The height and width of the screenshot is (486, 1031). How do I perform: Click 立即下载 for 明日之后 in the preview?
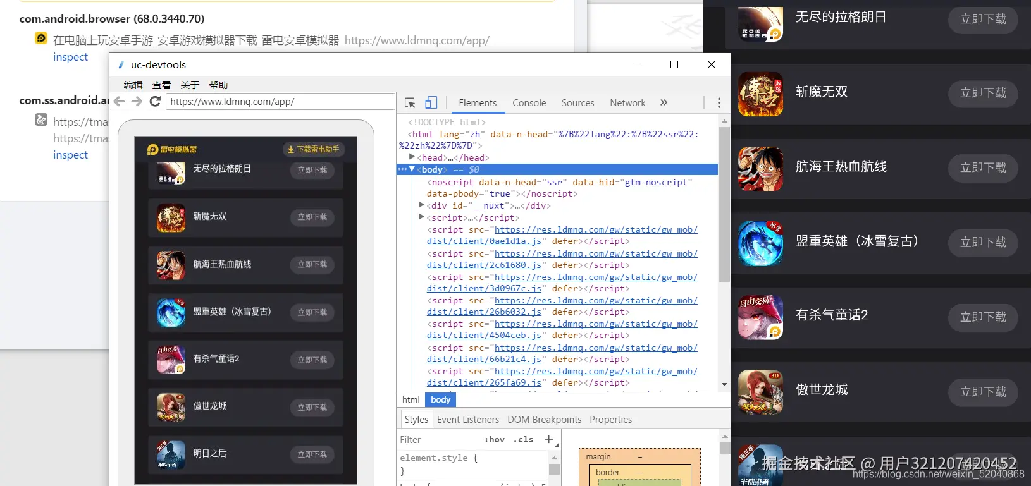pyautogui.click(x=312, y=454)
